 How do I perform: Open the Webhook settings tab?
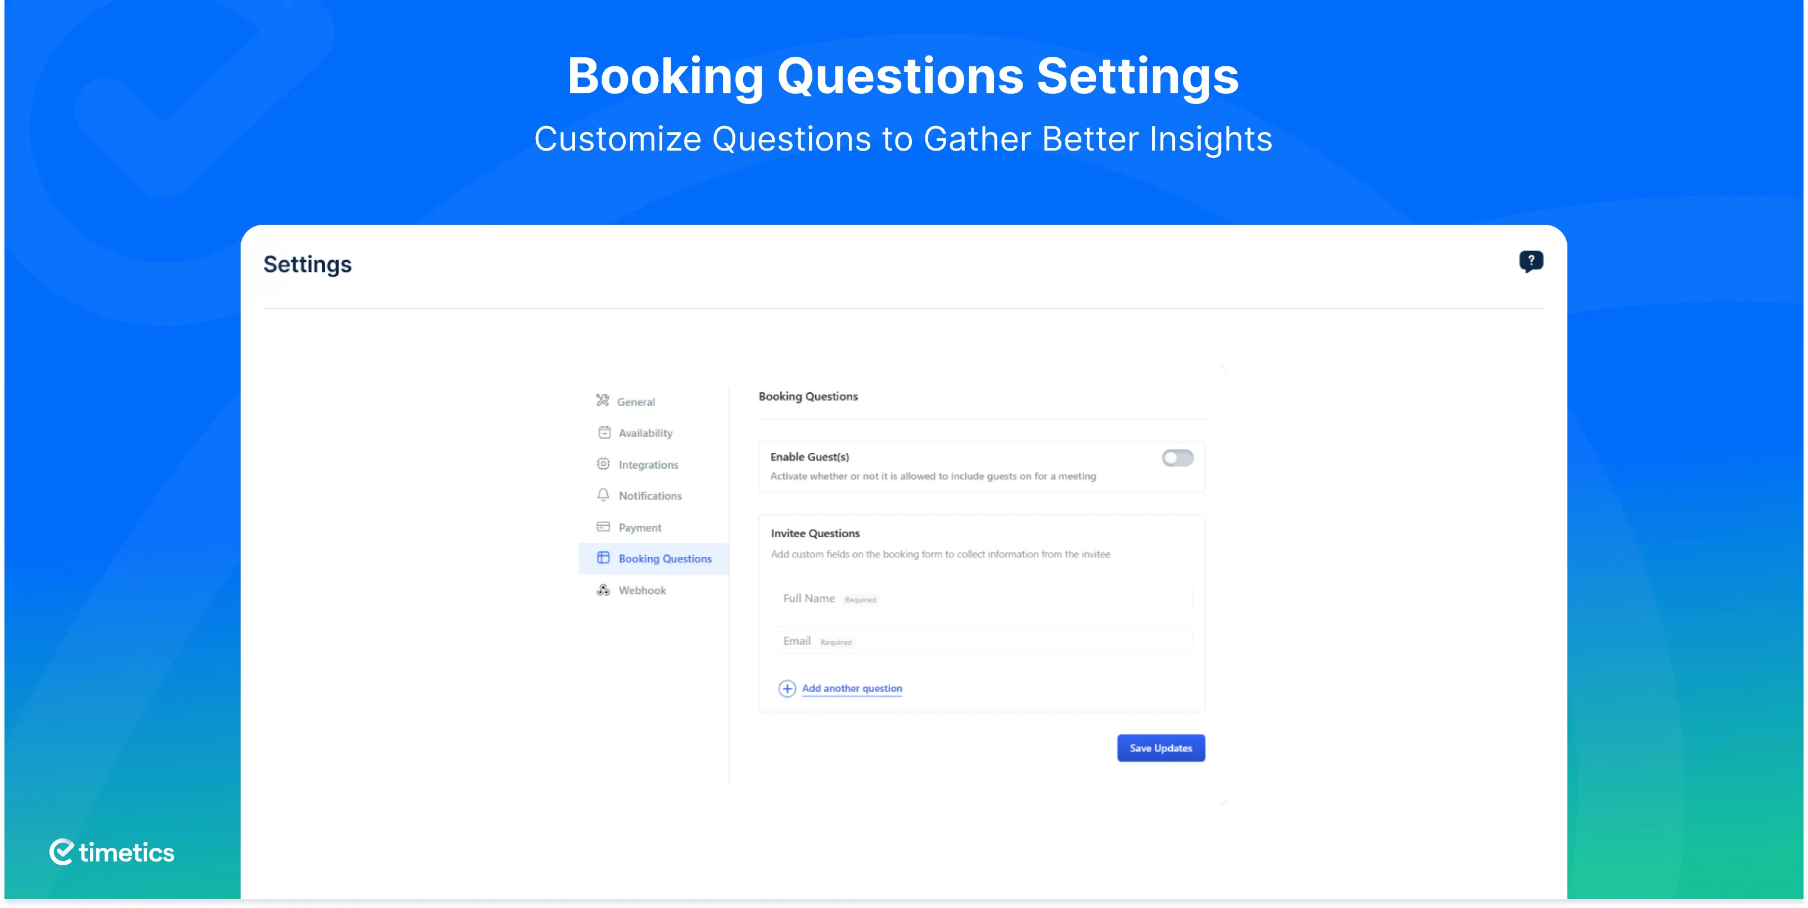coord(654,590)
